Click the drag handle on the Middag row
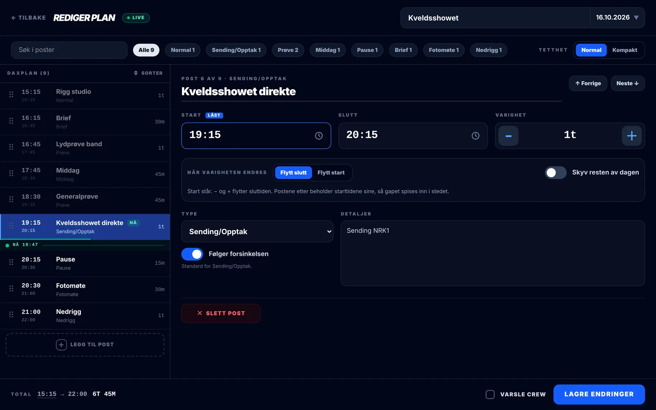Screen dimensions: 656x410 coord(11,173)
